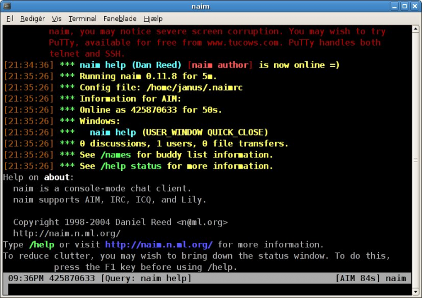Click the green /help status command
Image resolution: width=422 pixels, height=298 pixels.
[x=131, y=166]
